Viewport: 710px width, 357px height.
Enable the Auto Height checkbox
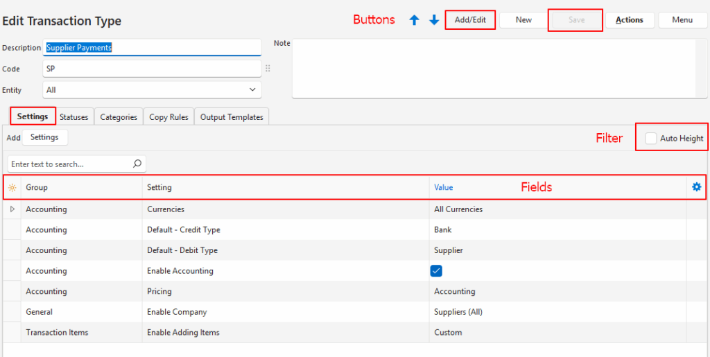click(651, 138)
